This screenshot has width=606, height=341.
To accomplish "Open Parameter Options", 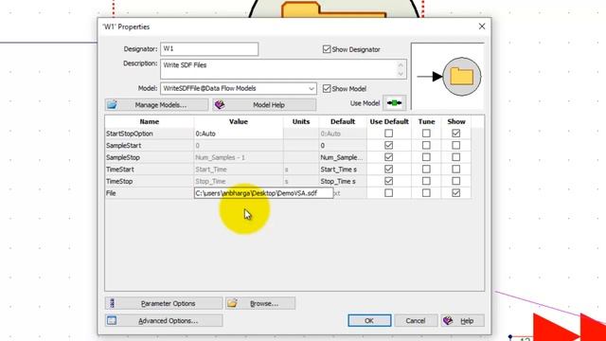I will pos(164,303).
